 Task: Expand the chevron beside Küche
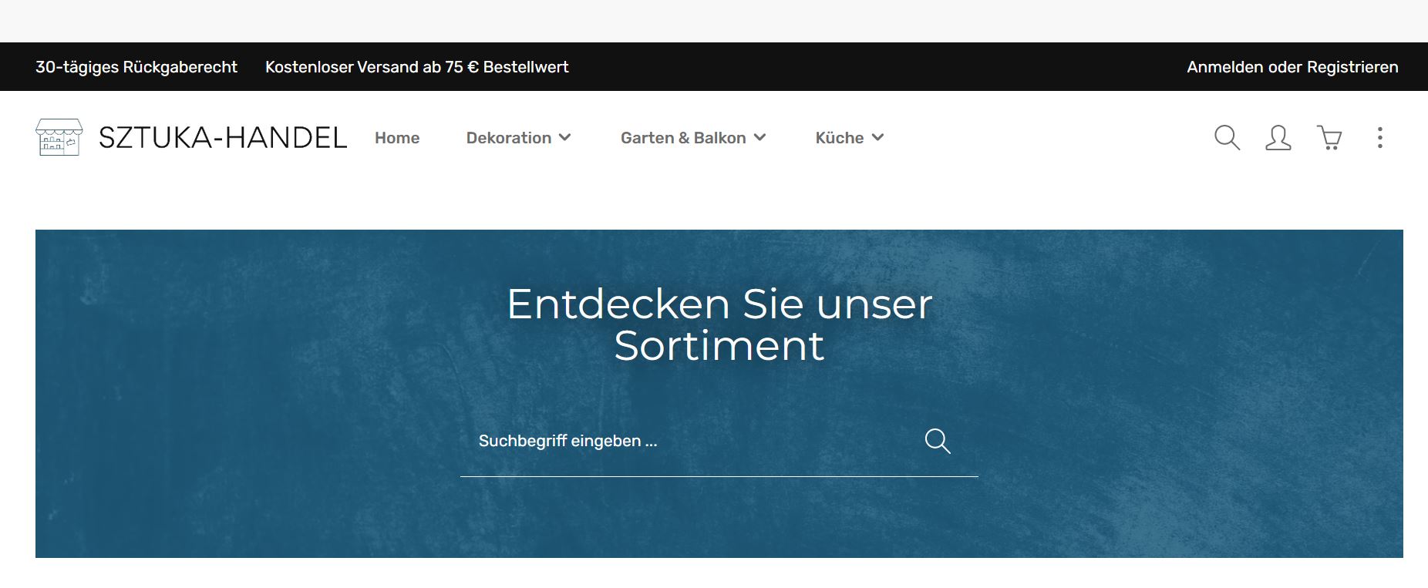(x=878, y=138)
